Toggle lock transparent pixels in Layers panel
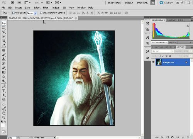 pos(160,56)
